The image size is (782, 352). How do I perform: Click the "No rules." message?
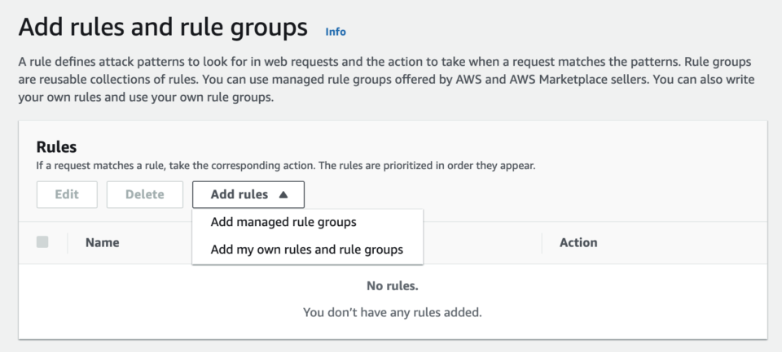(x=393, y=286)
